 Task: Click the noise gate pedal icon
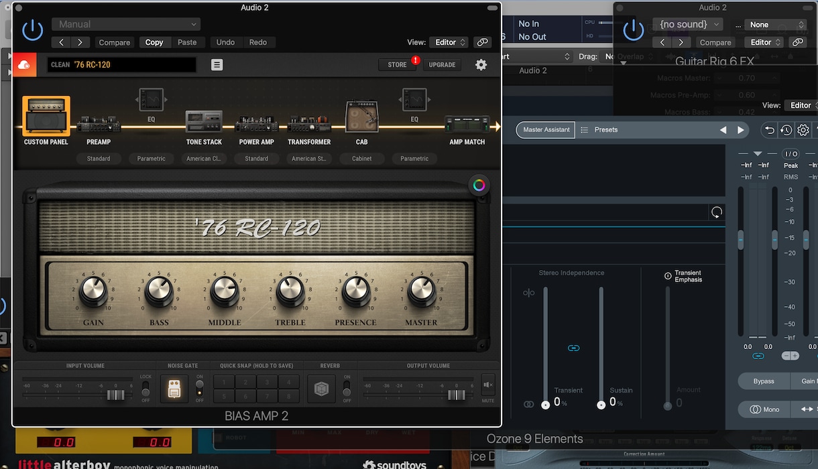tap(174, 390)
